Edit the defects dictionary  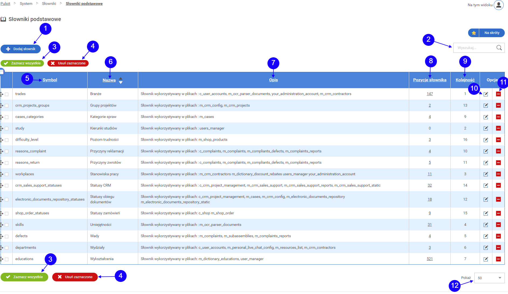tap(486, 236)
